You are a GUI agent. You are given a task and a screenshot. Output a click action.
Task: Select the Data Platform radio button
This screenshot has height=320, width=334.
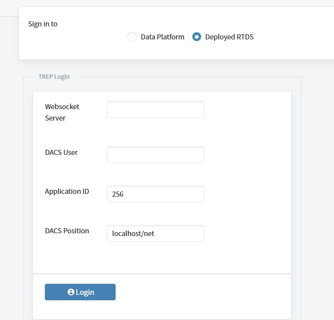click(132, 37)
